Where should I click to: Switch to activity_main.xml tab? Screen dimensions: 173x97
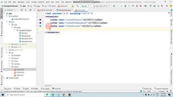pyautogui.click(x=45, y=10)
